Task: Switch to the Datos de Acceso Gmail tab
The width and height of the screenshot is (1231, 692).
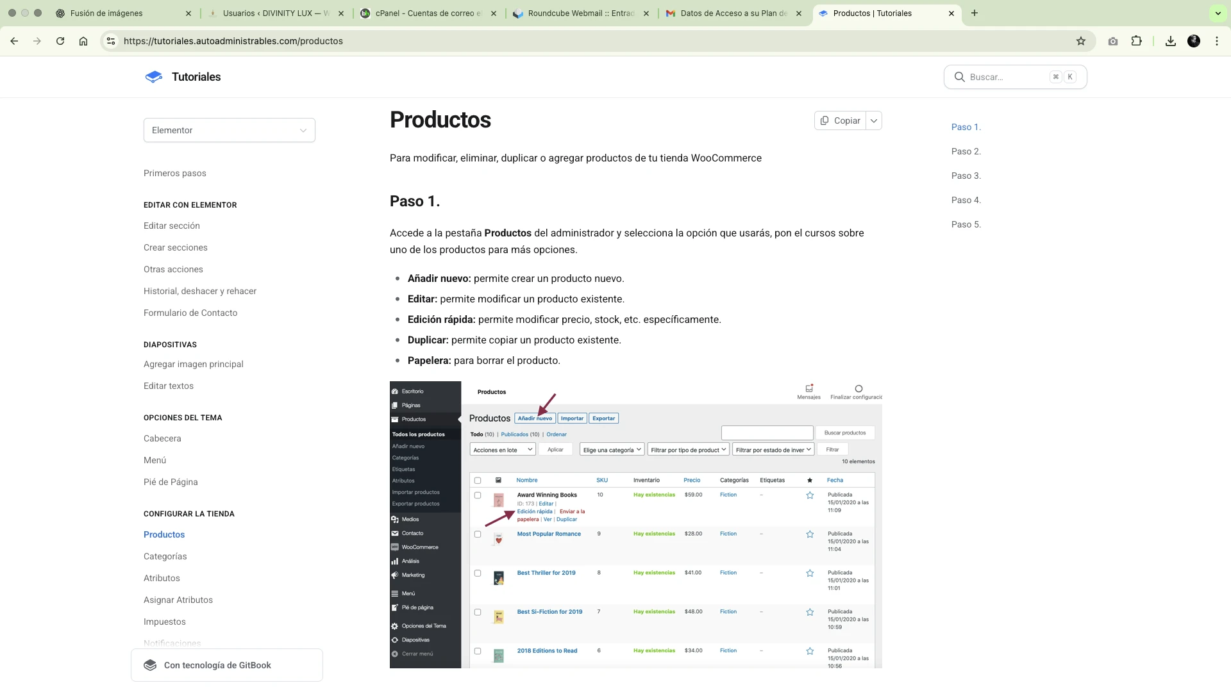Action: [733, 13]
